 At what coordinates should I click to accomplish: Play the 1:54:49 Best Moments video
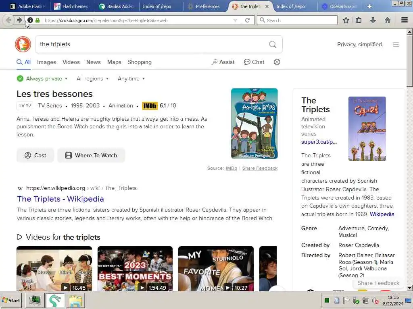(135, 268)
